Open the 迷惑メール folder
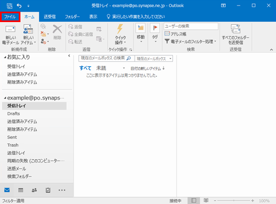 point(17,169)
